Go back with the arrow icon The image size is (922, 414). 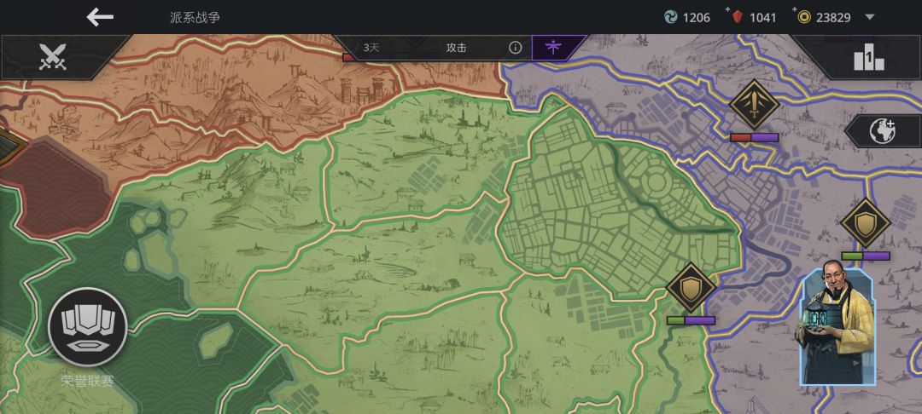tap(100, 17)
